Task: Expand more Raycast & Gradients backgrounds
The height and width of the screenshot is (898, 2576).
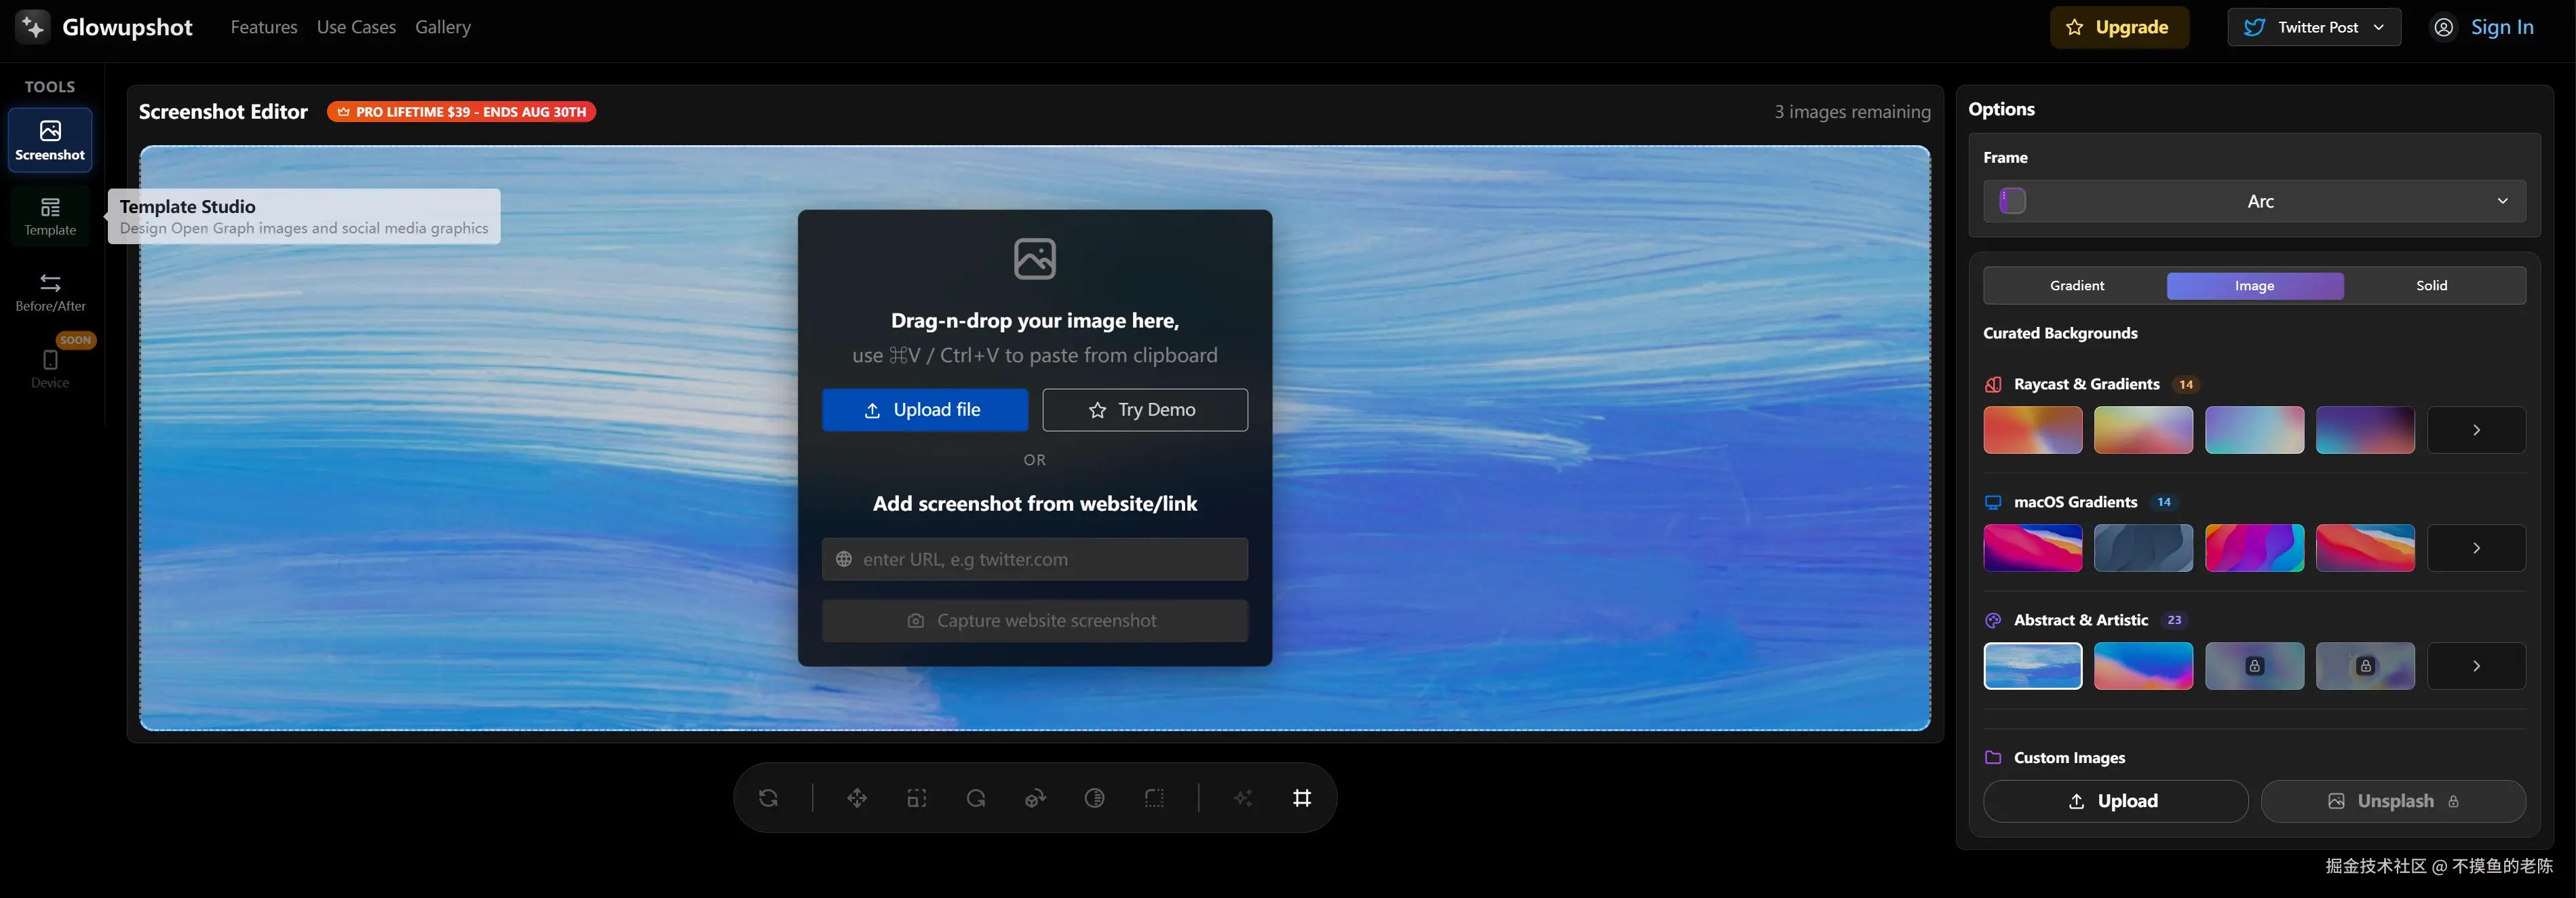Action: point(2475,430)
